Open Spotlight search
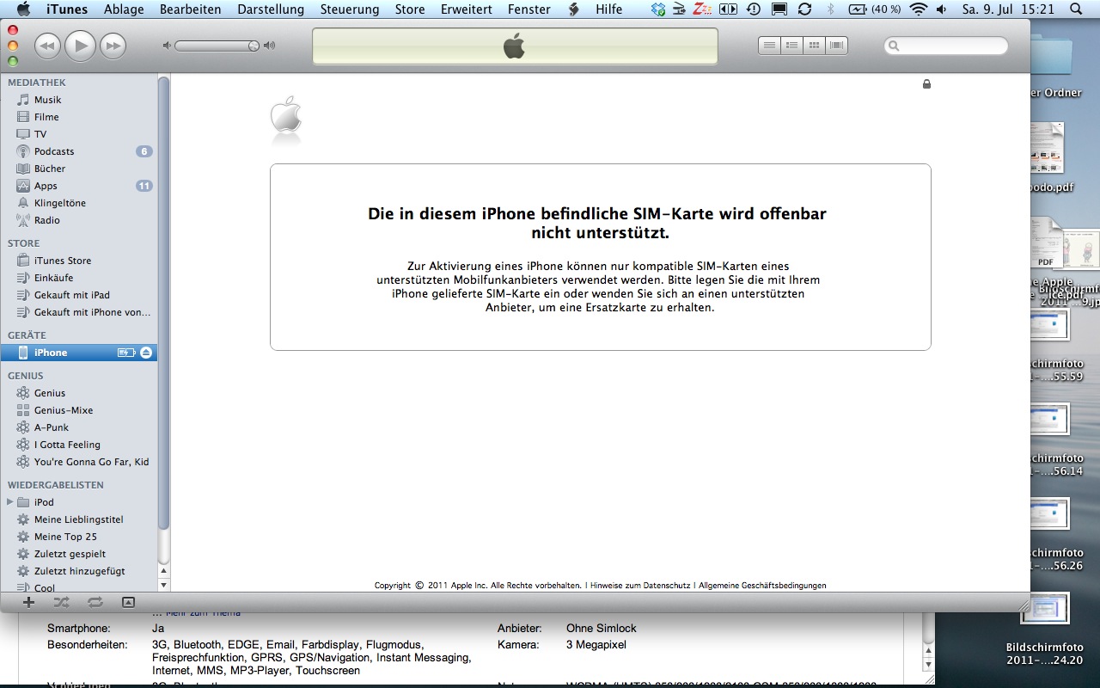The height and width of the screenshot is (688, 1100). click(1077, 9)
